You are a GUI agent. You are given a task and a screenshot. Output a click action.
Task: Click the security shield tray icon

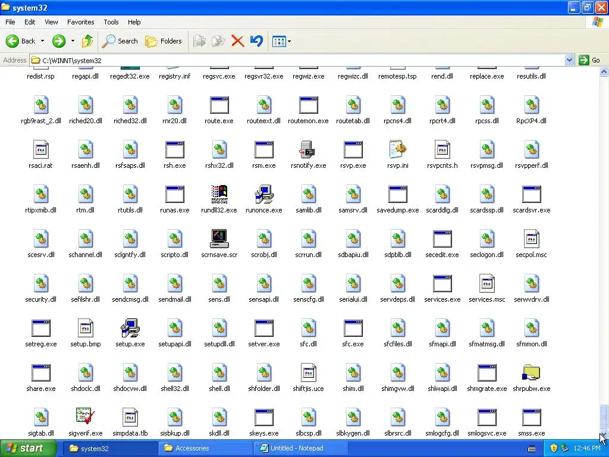(x=554, y=449)
